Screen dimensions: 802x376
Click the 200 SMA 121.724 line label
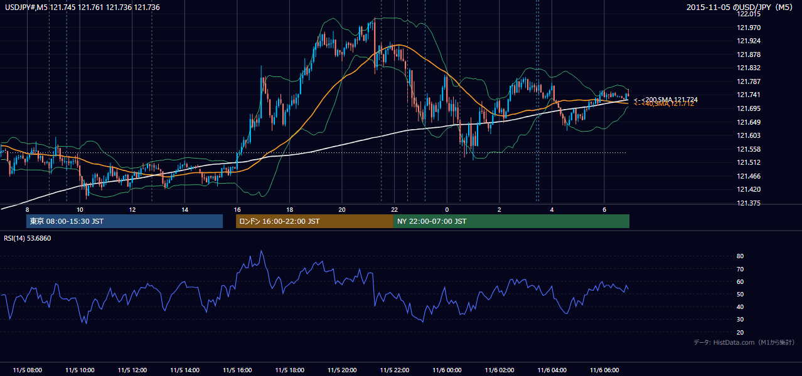tap(665, 100)
